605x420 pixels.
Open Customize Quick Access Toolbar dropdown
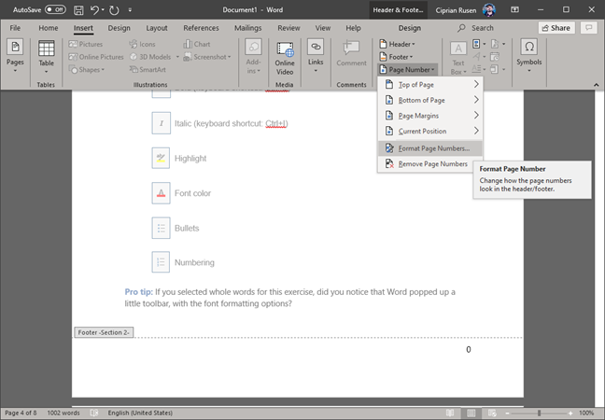[x=130, y=10]
